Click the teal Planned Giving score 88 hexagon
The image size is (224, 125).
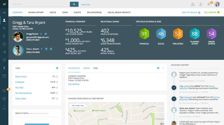(x=195, y=34)
